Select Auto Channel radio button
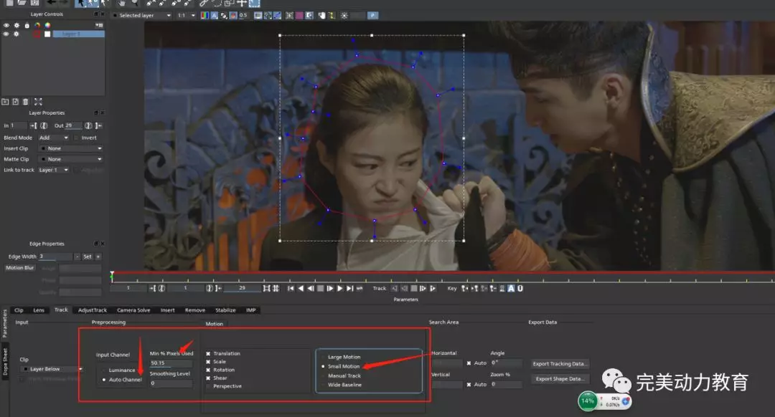 (104, 380)
